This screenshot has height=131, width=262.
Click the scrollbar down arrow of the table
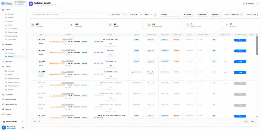(x=257, y=117)
